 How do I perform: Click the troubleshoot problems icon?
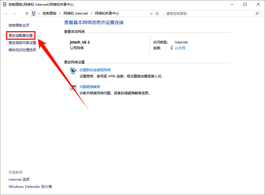(x=73, y=87)
